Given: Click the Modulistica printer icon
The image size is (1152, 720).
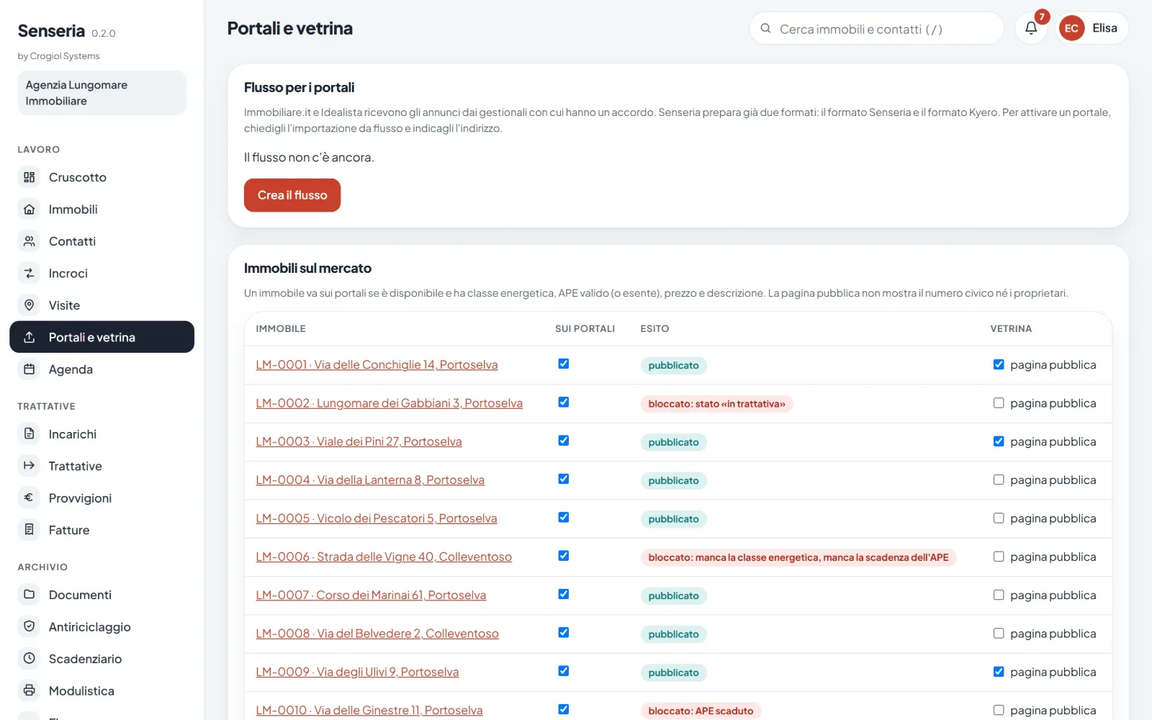Looking at the screenshot, I should click(29, 690).
